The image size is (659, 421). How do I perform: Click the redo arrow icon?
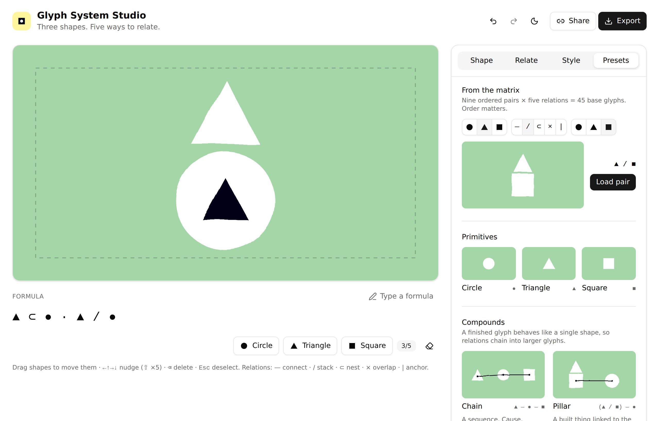click(514, 21)
